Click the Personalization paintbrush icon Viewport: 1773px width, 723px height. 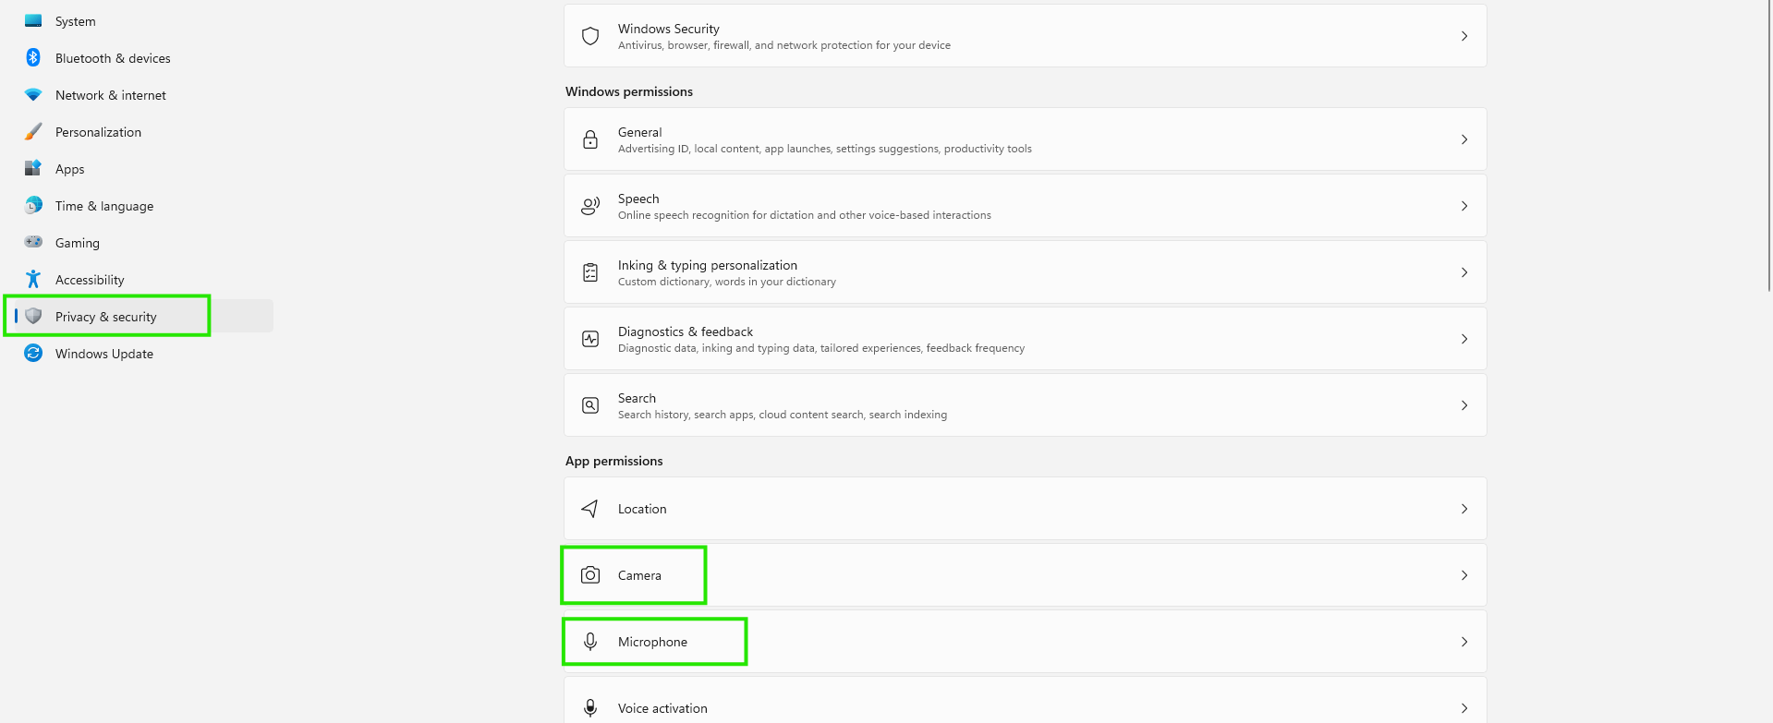coord(33,131)
